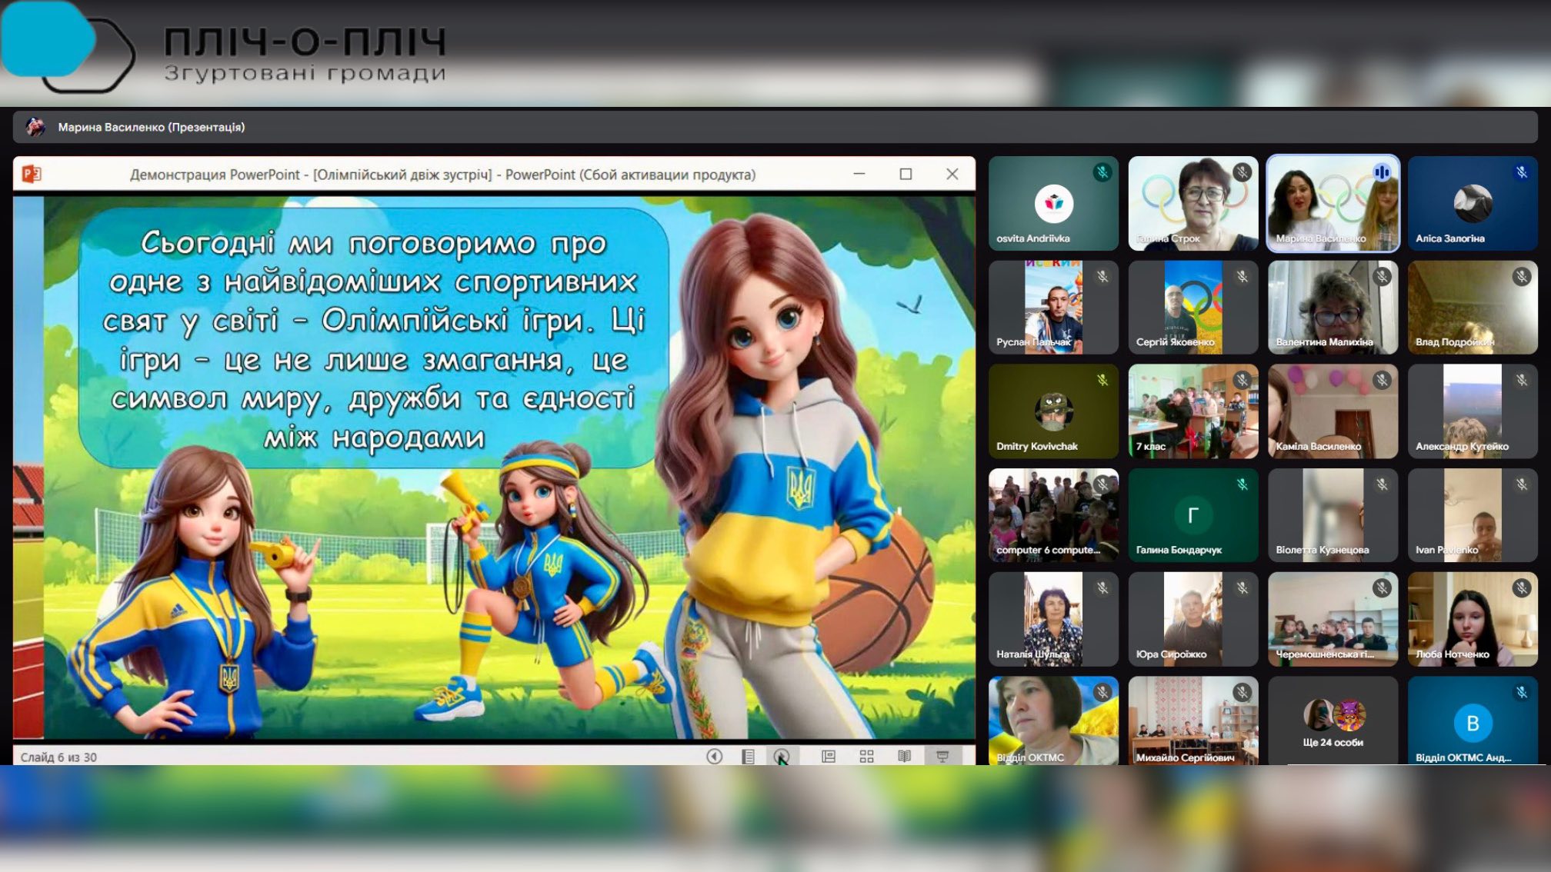Click muted mic icon on Dmitry Kovivchak tile
The image size is (1551, 872).
tap(1102, 380)
